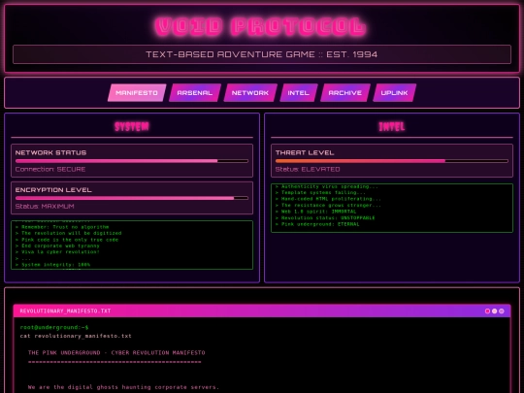Switch to the UPLINK tab
This screenshot has width=524, height=393.
click(x=394, y=92)
